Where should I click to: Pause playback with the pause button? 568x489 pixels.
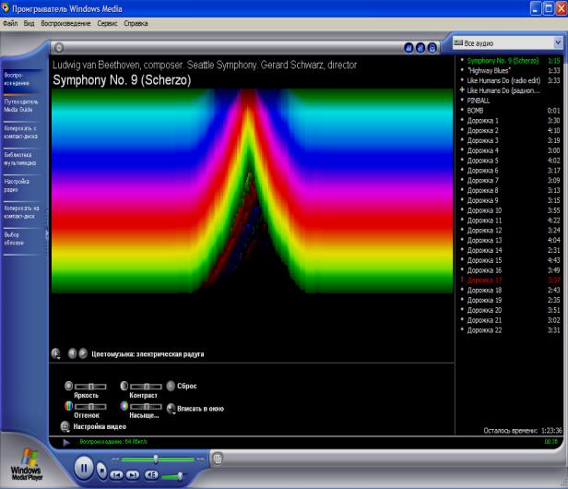(x=84, y=469)
